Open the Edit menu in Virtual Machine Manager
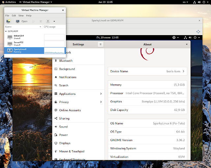Image resolution: width=211 pixels, height=168 pixels. pos(14,15)
